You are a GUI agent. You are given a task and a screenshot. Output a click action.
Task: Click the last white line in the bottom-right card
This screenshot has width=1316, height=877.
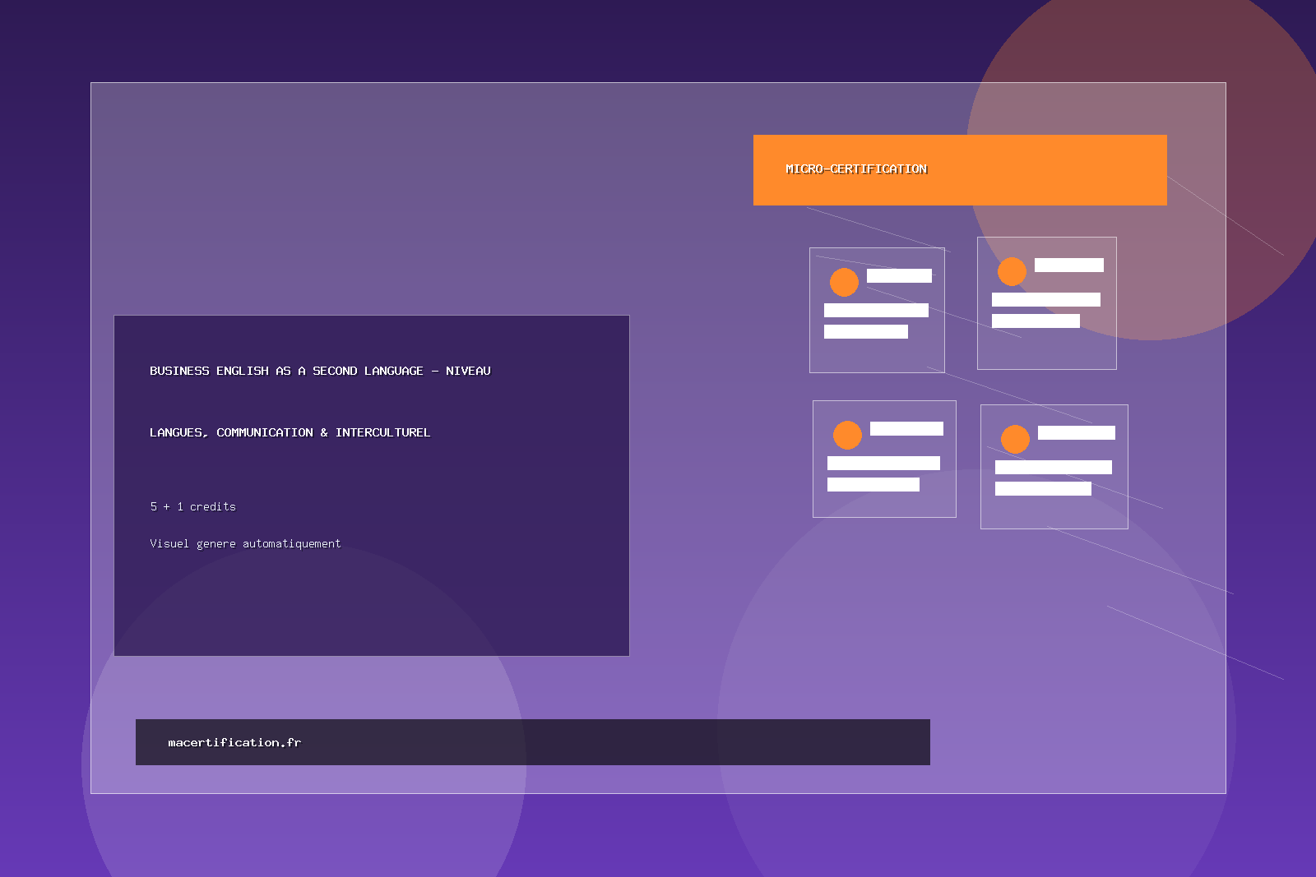tap(1043, 488)
